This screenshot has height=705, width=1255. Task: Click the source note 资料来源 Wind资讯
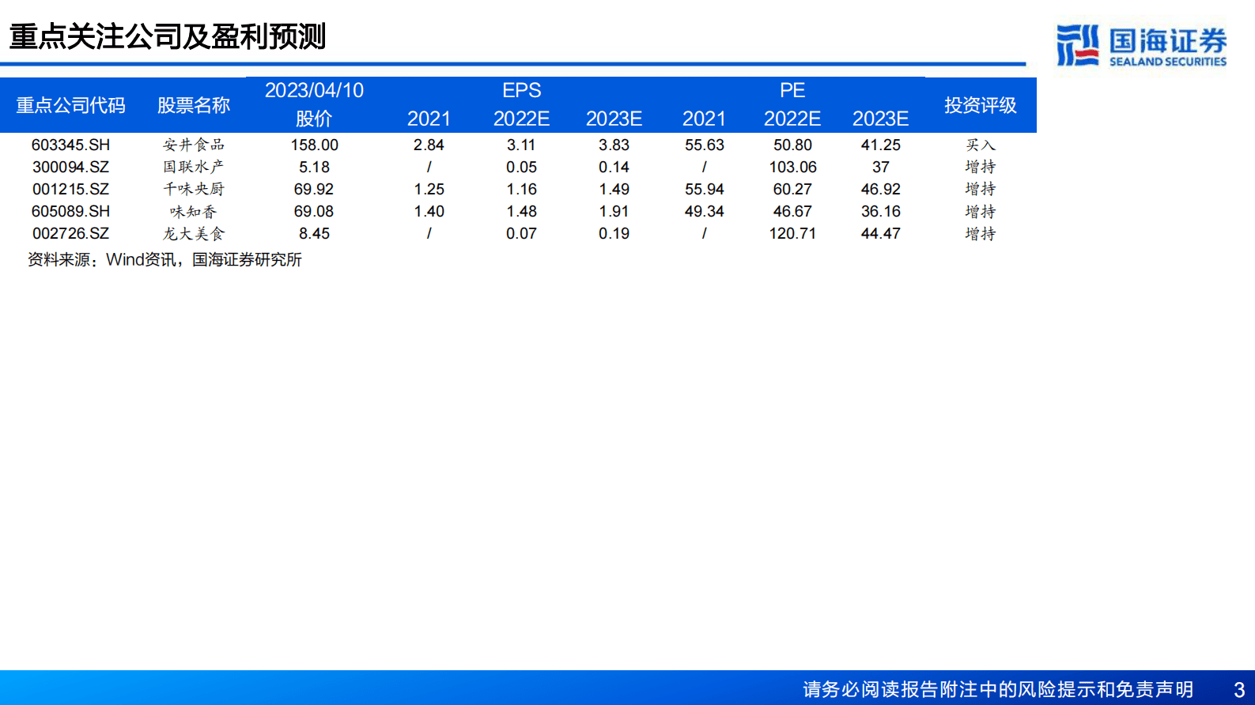coord(164,259)
